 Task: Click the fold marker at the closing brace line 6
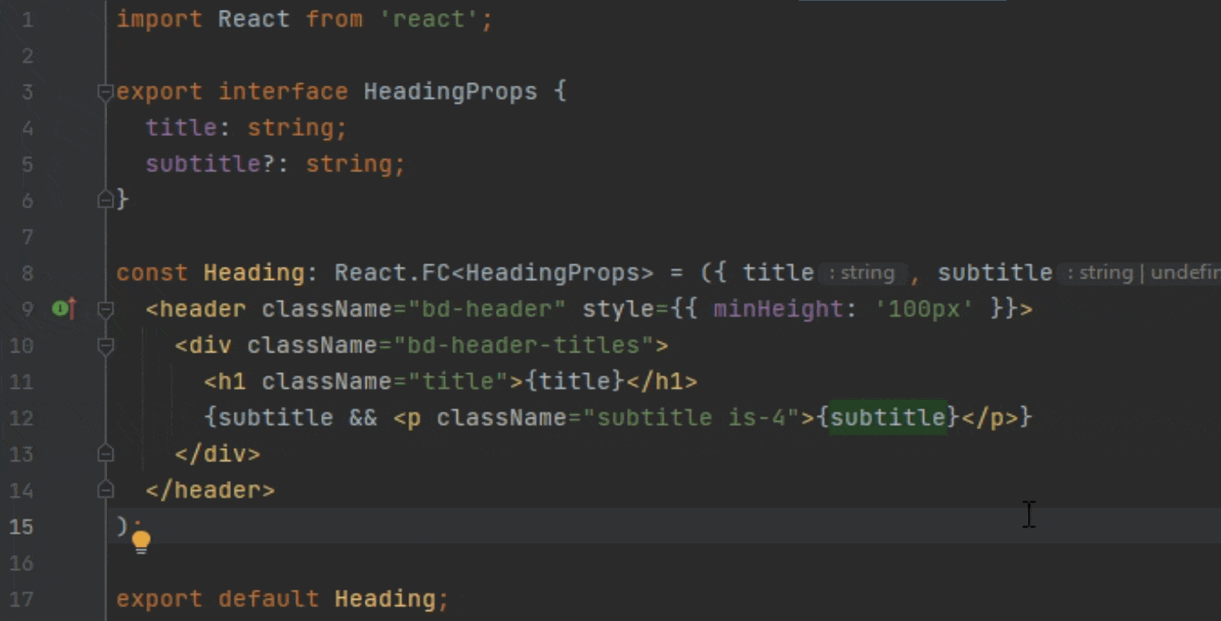105,198
